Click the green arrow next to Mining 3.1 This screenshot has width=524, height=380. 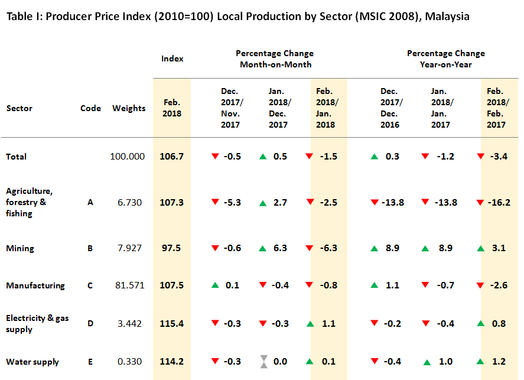coord(480,249)
